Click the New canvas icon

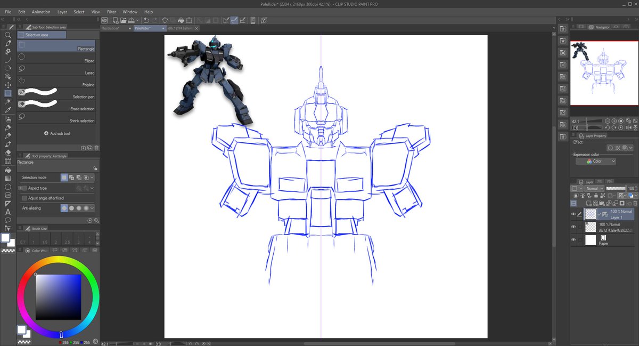[x=114, y=20]
